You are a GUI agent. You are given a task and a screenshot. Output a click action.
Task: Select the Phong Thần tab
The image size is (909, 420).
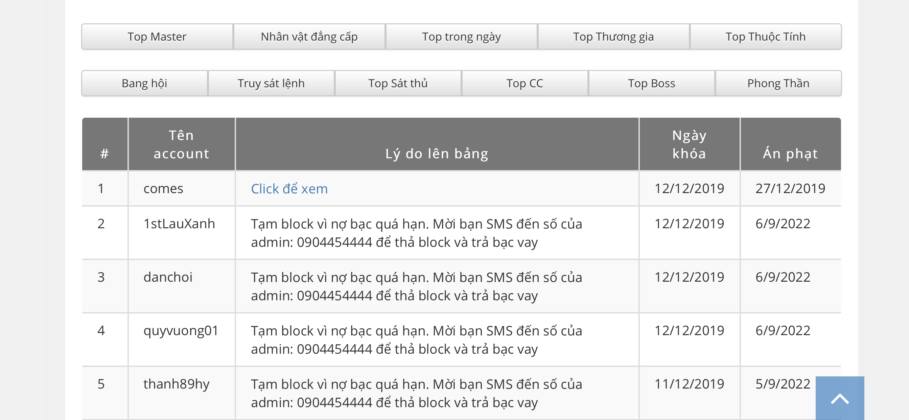tap(778, 83)
